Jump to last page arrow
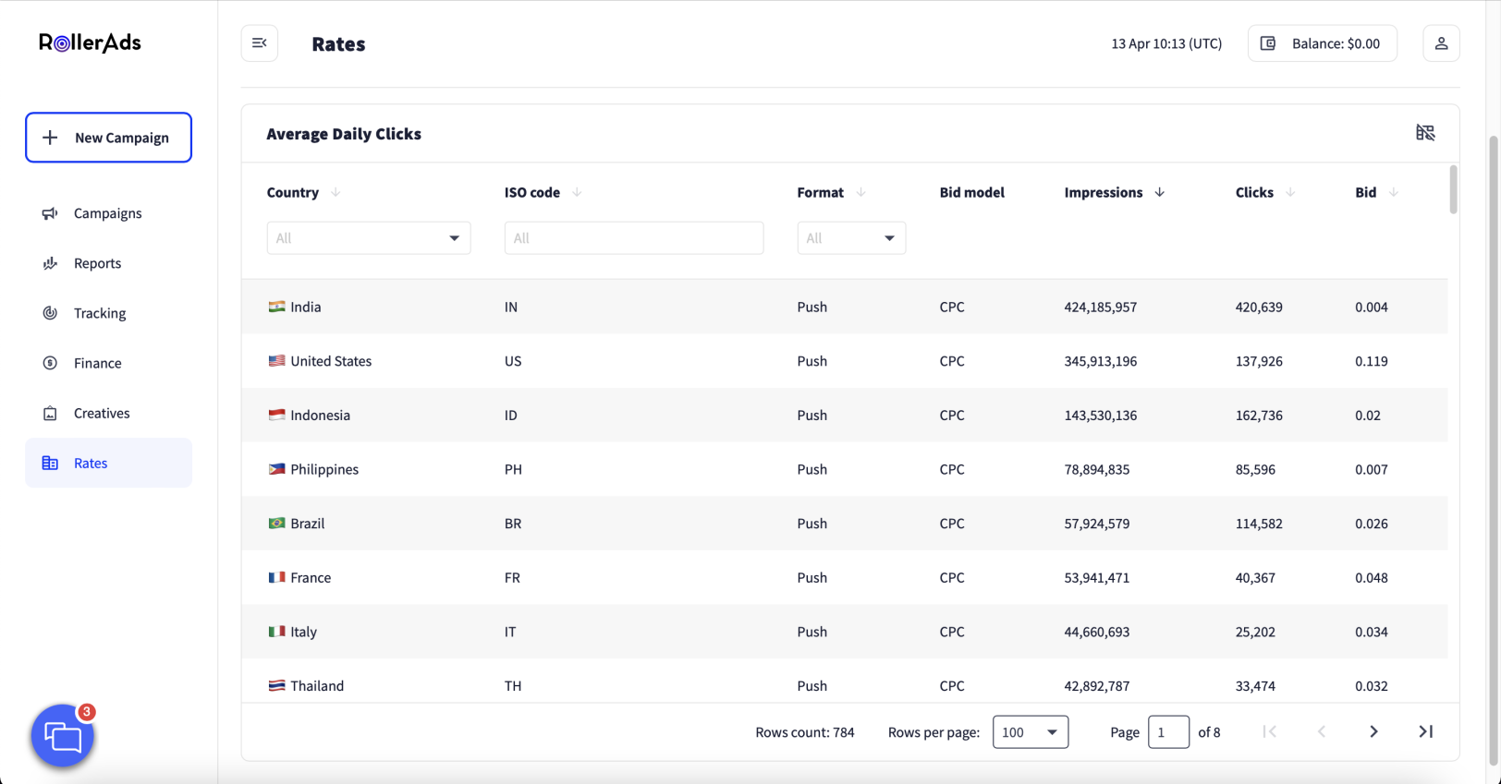1501x784 pixels. [1426, 731]
